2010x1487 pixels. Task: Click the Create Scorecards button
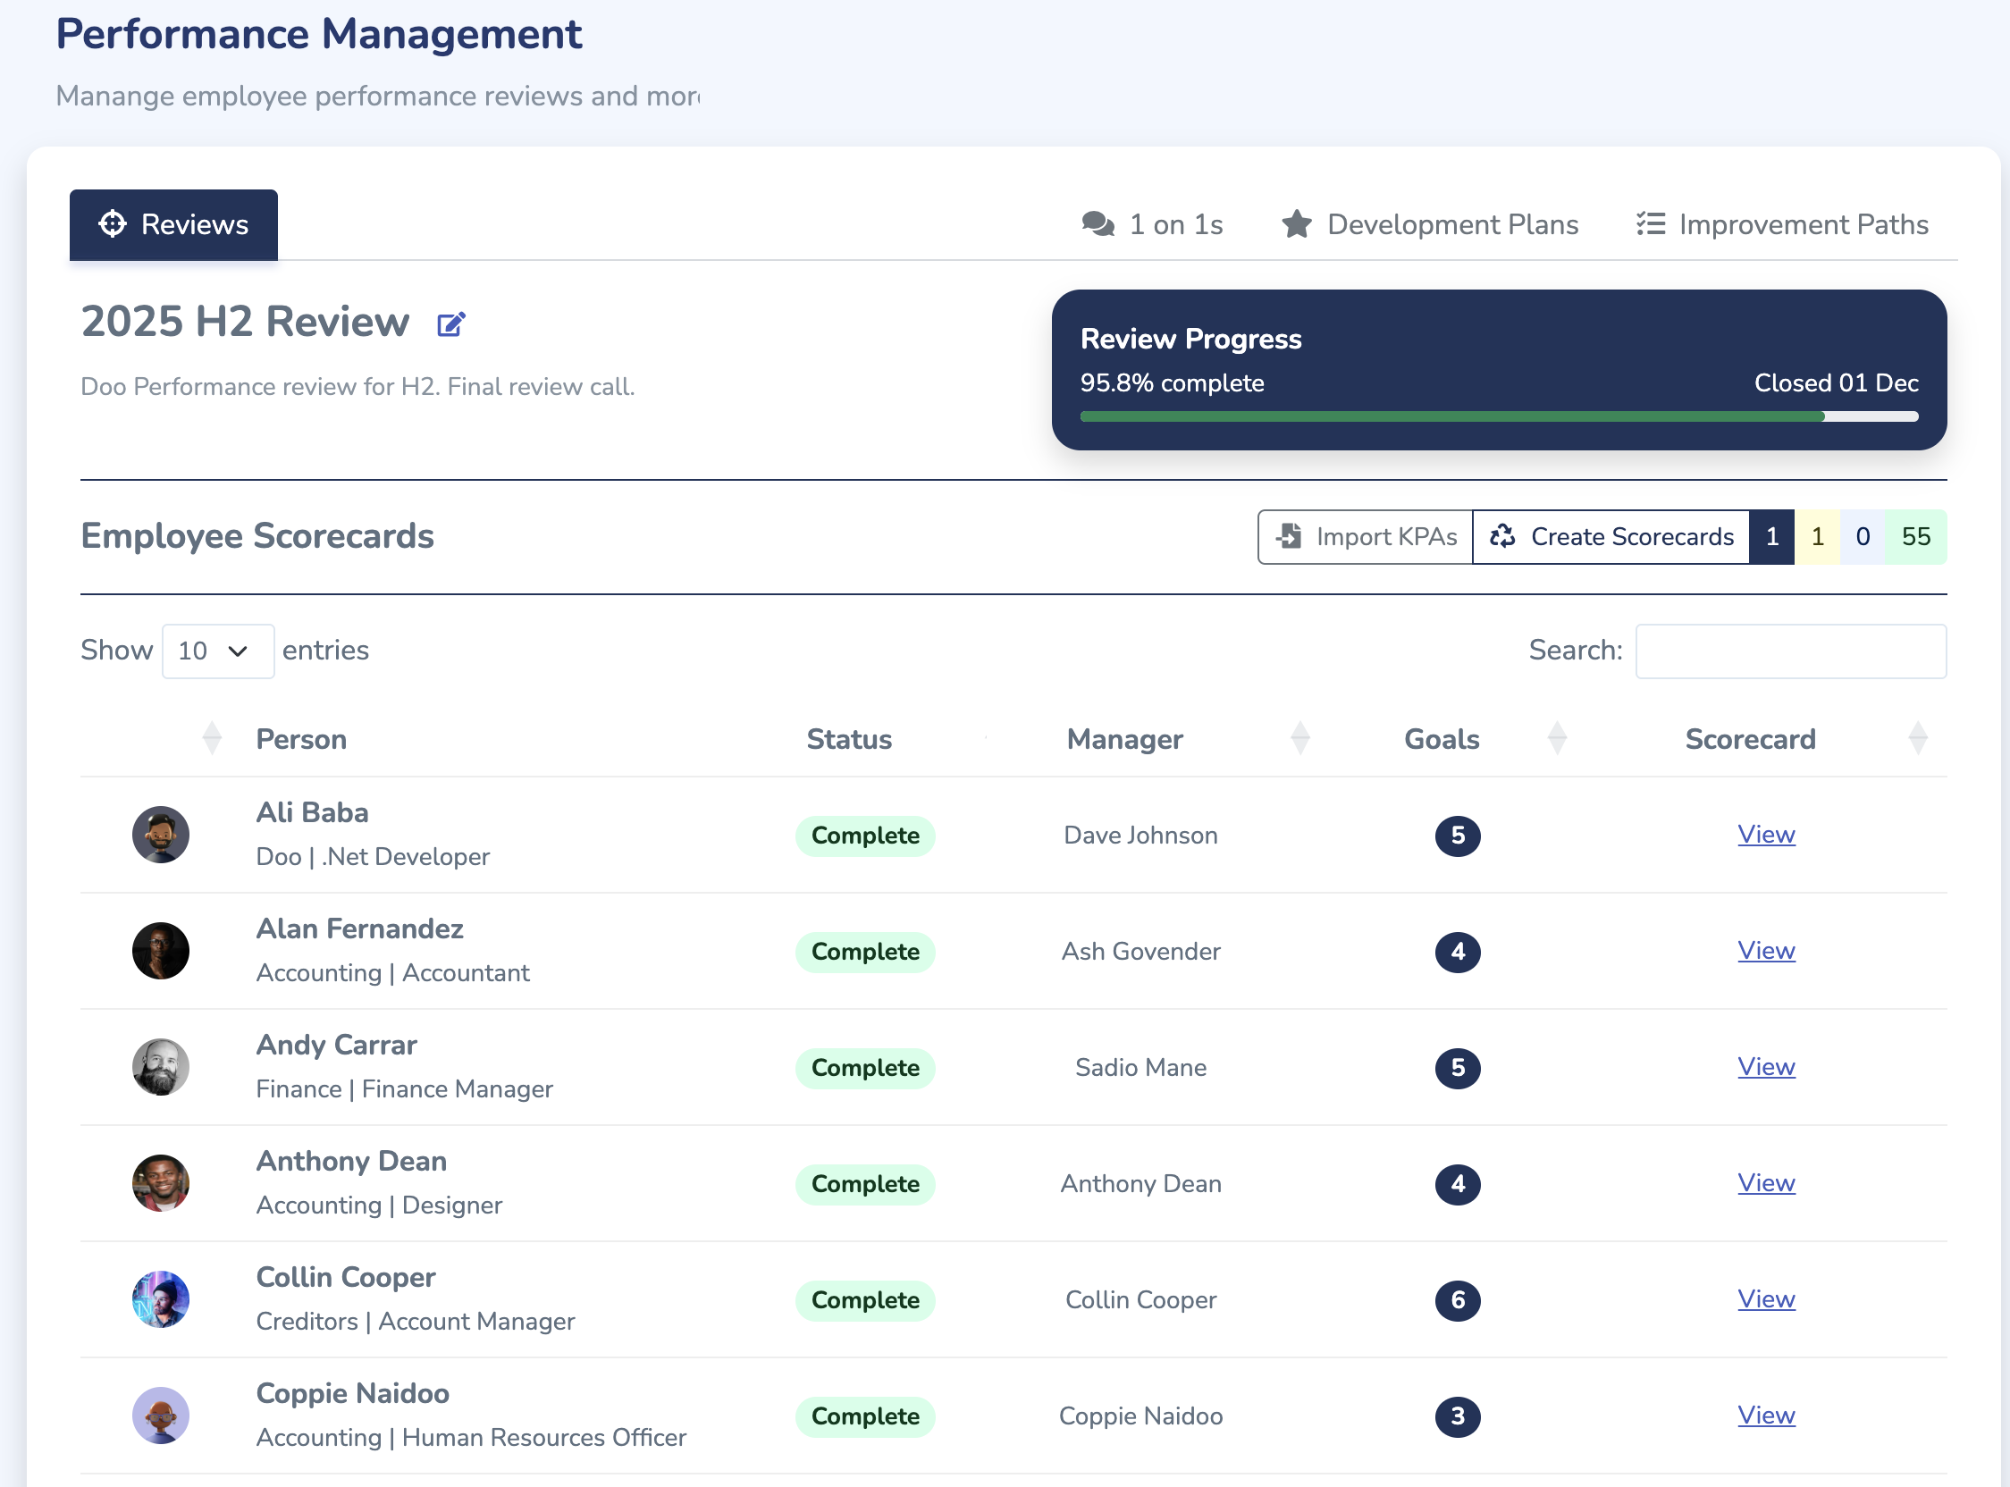[x=1611, y=536]
